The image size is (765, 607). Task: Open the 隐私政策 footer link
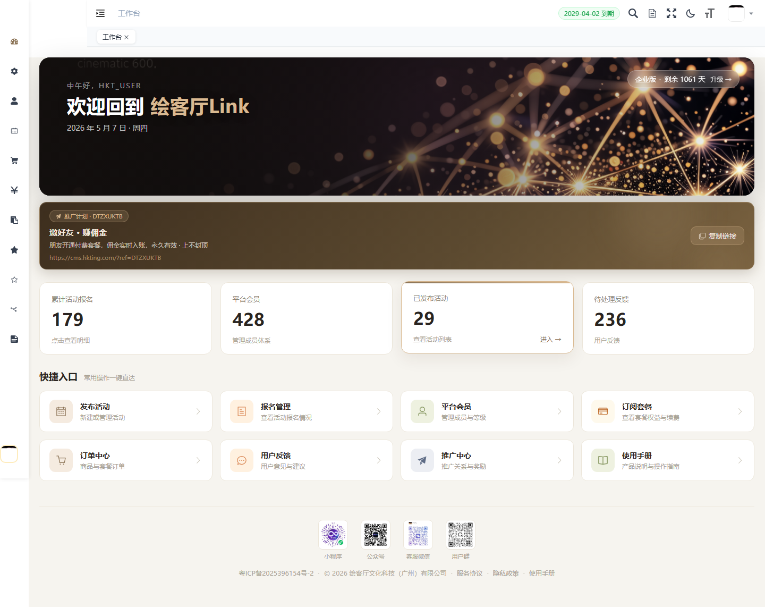pos(506,574)
